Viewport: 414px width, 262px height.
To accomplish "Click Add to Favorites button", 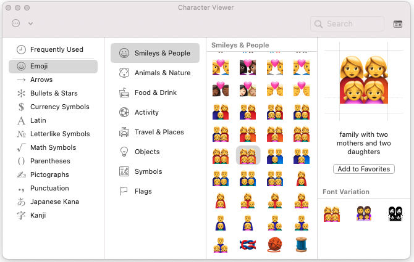I will 363,169.
